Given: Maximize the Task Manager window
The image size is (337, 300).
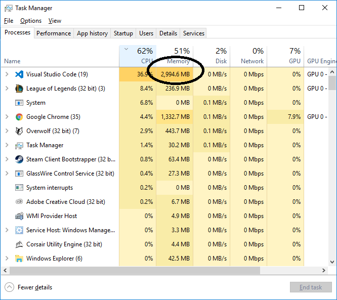Looking at the screenshot, I should (x=302, y=8).
